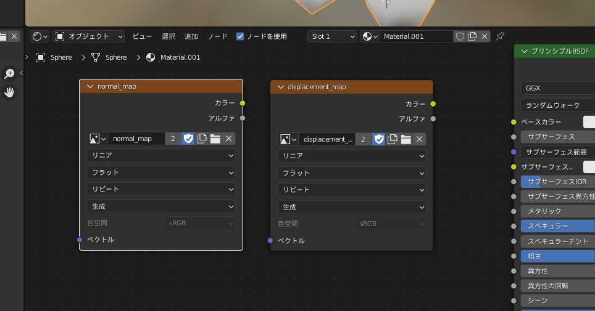This screenshot has width=595, height=311.
Task: Open the editor type selector icon
Action: [40, 36]
